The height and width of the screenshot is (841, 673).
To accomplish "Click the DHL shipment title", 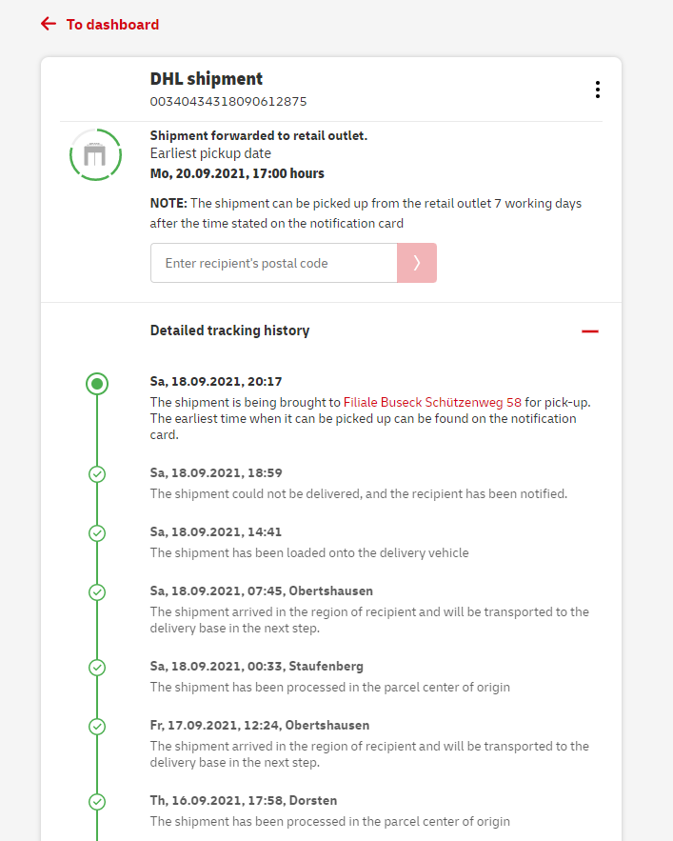I will click(207, 79).
